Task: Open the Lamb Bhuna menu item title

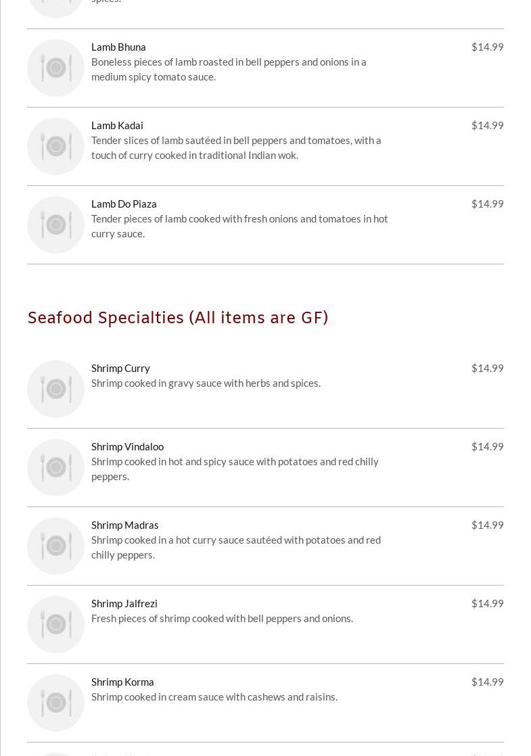Action: pyautogui.click(x=118, y=47)
